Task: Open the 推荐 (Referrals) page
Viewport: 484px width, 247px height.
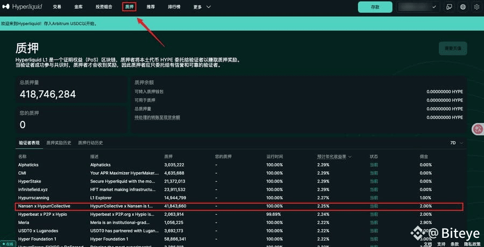Action: 151,7
